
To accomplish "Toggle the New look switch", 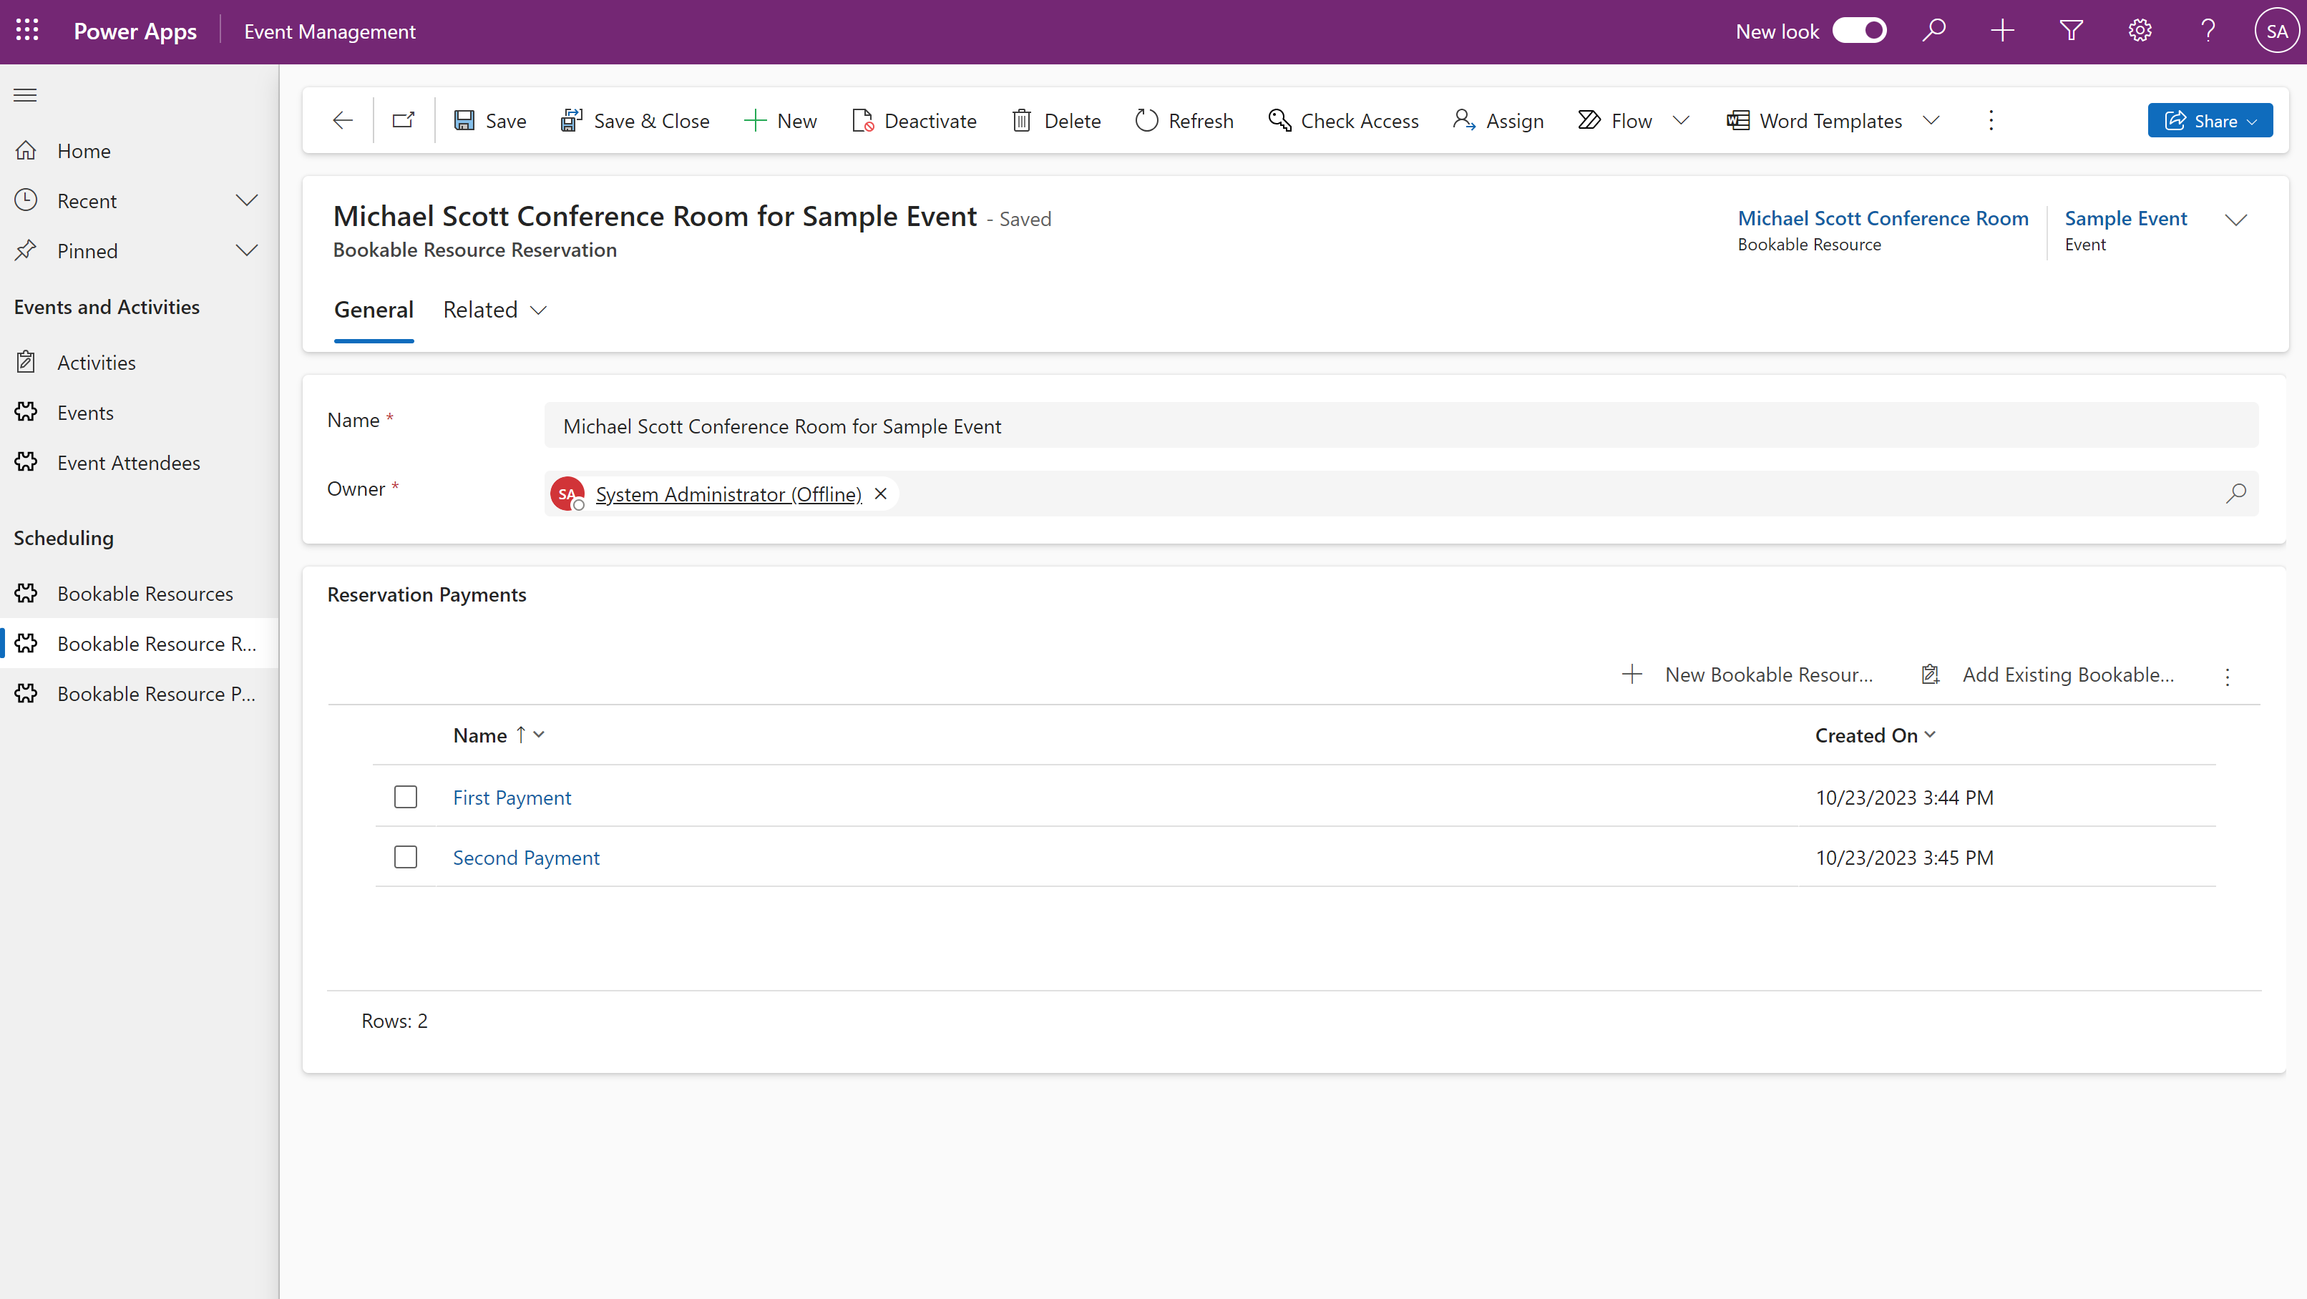I will [1858, 31].
